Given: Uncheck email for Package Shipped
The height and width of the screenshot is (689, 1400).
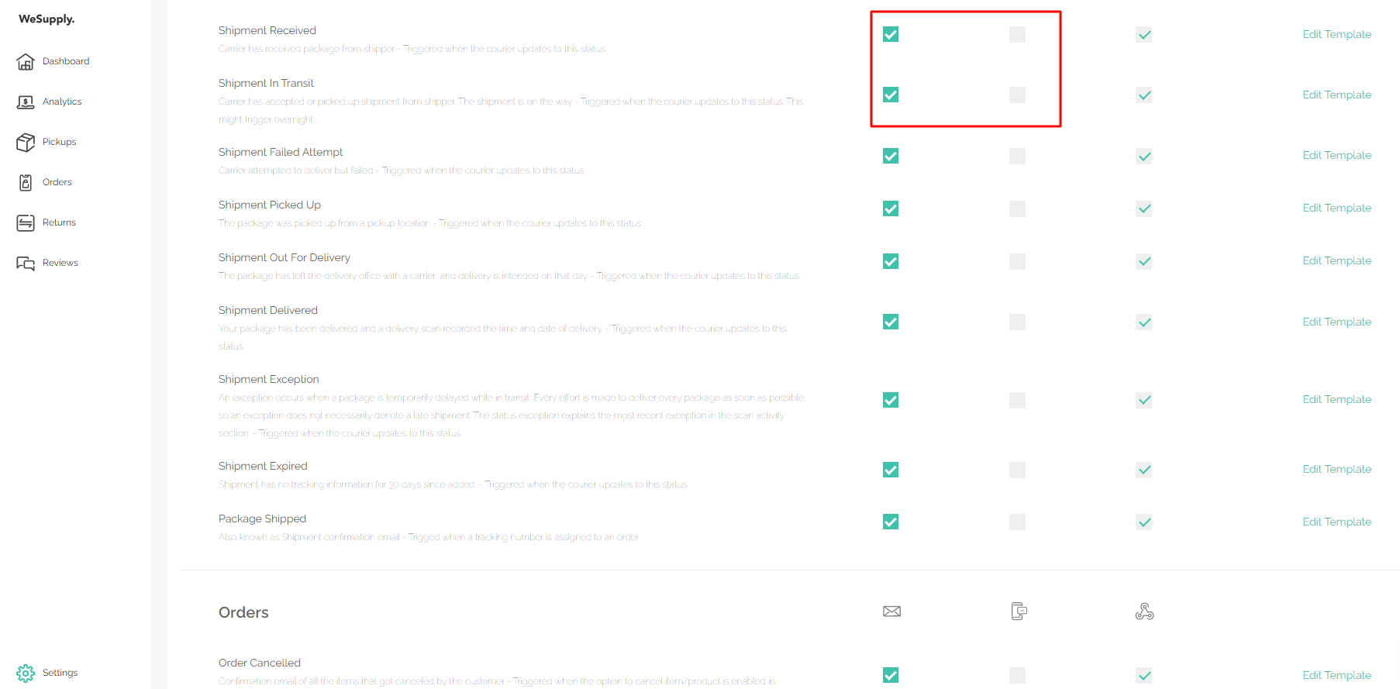Looking at the screenshot, I should 891,522.
